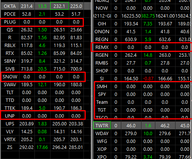The width and height of the screenshot is (192, 159).
Task: Select the OKTA ticker symbol cell
Action: [10, 6]
